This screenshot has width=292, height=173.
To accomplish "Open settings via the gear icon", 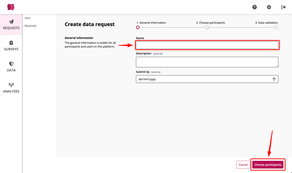I will click(x=269, y=7).
